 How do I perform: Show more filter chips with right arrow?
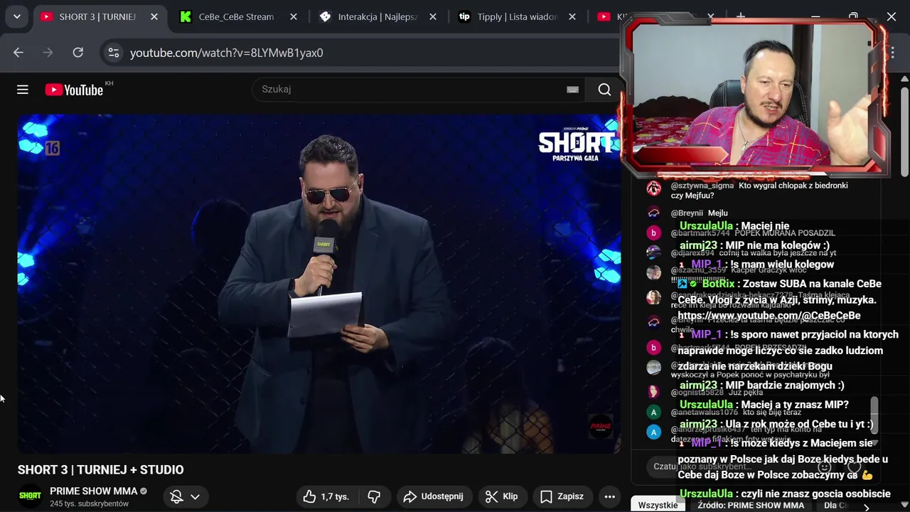[866, 506]
